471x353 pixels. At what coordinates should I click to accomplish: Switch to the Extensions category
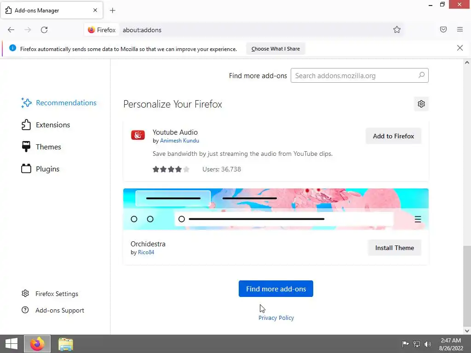coord(46,125)
